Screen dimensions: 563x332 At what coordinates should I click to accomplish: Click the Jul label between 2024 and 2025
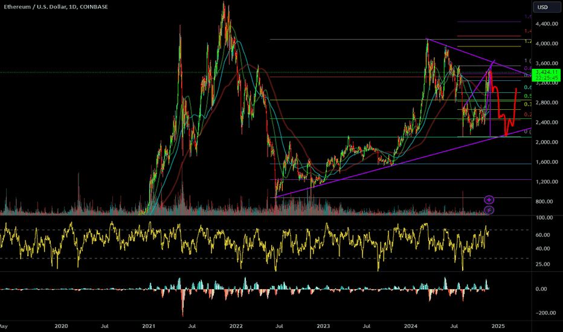pos(454,326)
